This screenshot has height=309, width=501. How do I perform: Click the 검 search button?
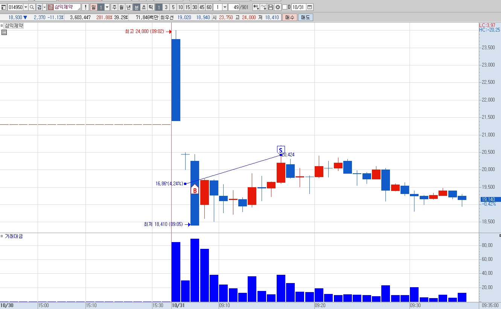pos(39,7)
